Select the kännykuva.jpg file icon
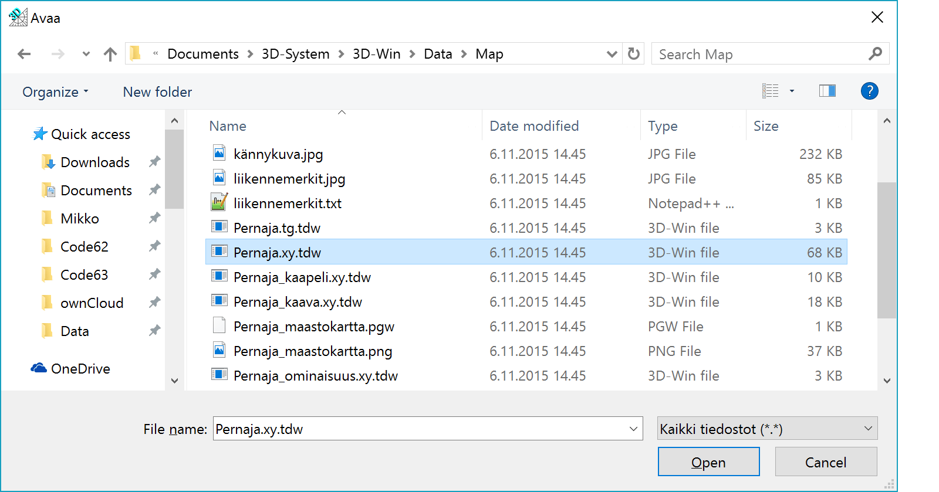 click(x=219, y=154)
